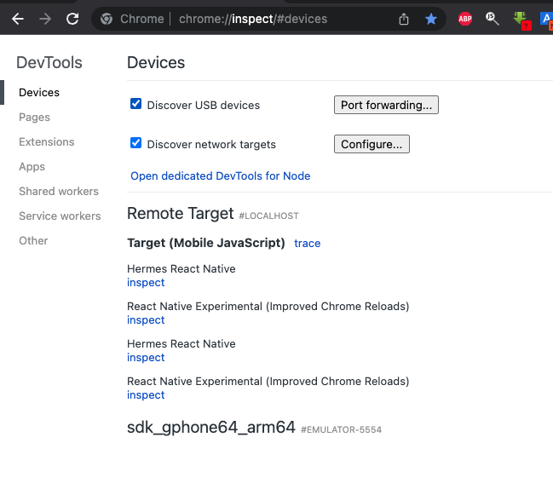Viewport: 553px width, 489px height.
Task: Open Service workers section
Action: point(60,216)
